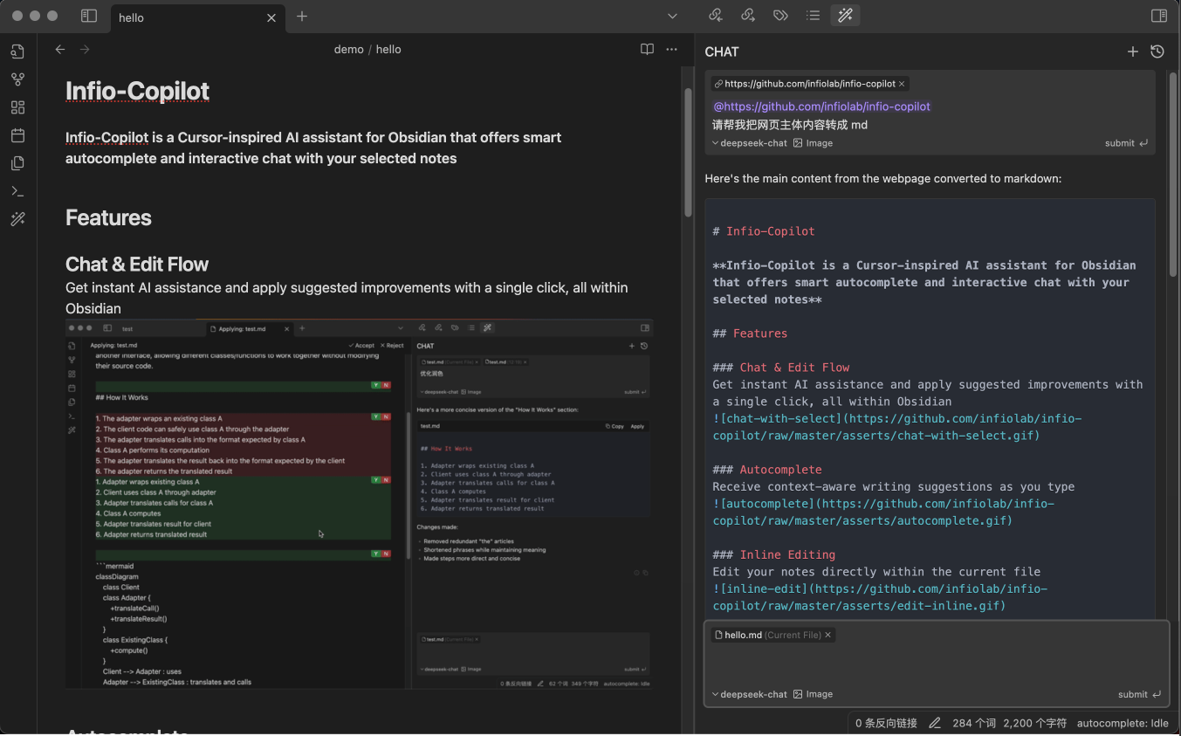Open the calendar icon in left sidebar
Viewport: 1181px width, 736px height.
(17, 134)
